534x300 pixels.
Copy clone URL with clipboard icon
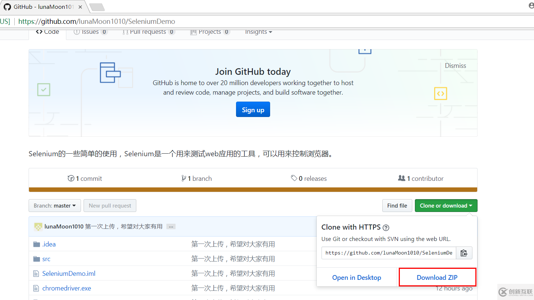pyautogui.click(x=464, y=253)
